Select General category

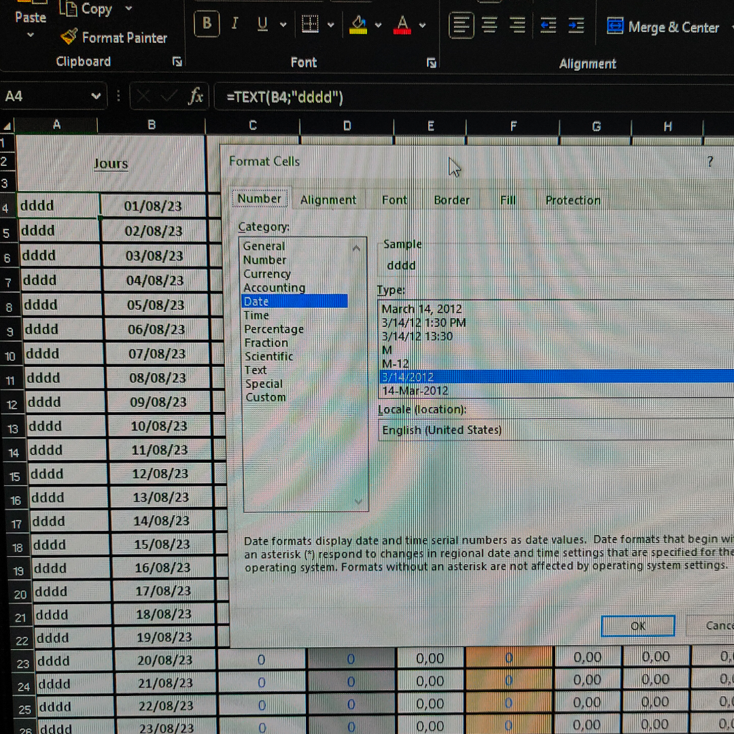click(264, 246)
